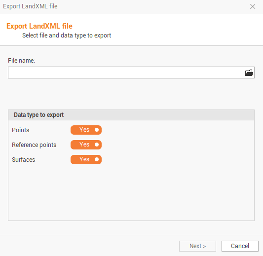The height and width of the screenshot is (256, 263).
Task: Close the Export LandXML file dialog
Action: 253,6
